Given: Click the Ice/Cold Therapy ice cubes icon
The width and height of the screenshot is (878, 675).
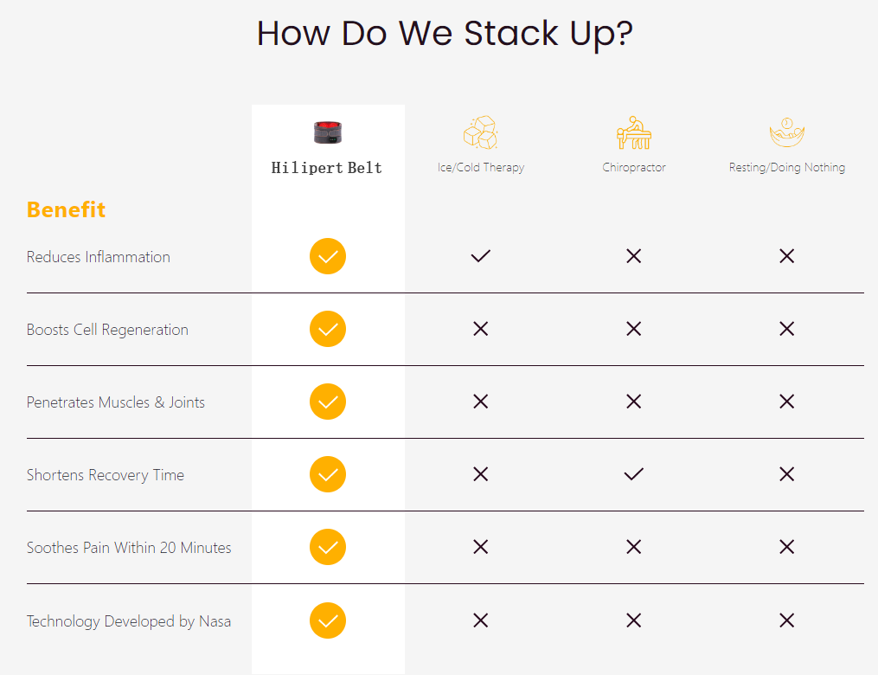Looking at the screenshot, I should click(481, 132).
